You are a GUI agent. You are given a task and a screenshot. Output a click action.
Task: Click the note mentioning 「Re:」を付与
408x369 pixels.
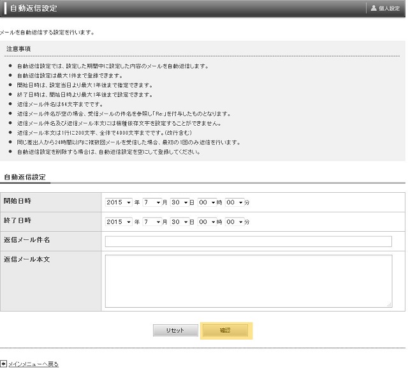tap(124, 114)
